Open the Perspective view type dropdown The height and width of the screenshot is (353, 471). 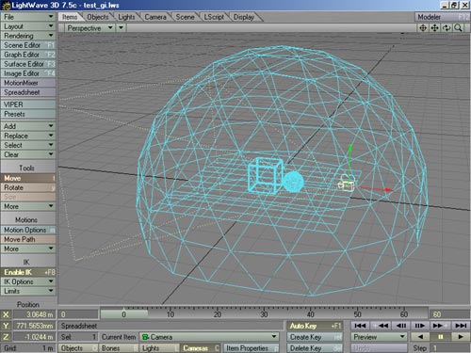point(89,28)
